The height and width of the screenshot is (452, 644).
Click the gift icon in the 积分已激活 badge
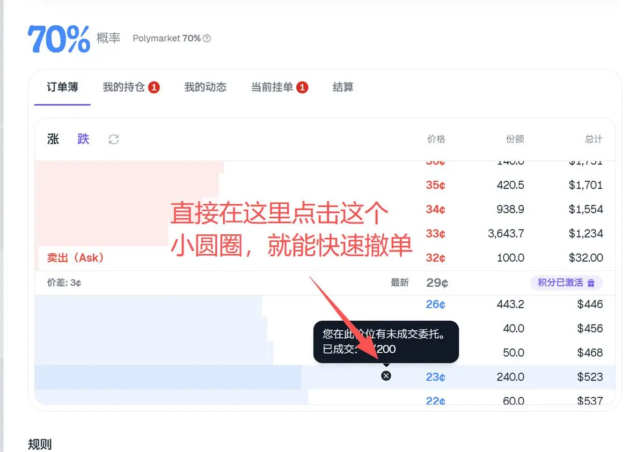pyautogui.click(x=591, y=283)
